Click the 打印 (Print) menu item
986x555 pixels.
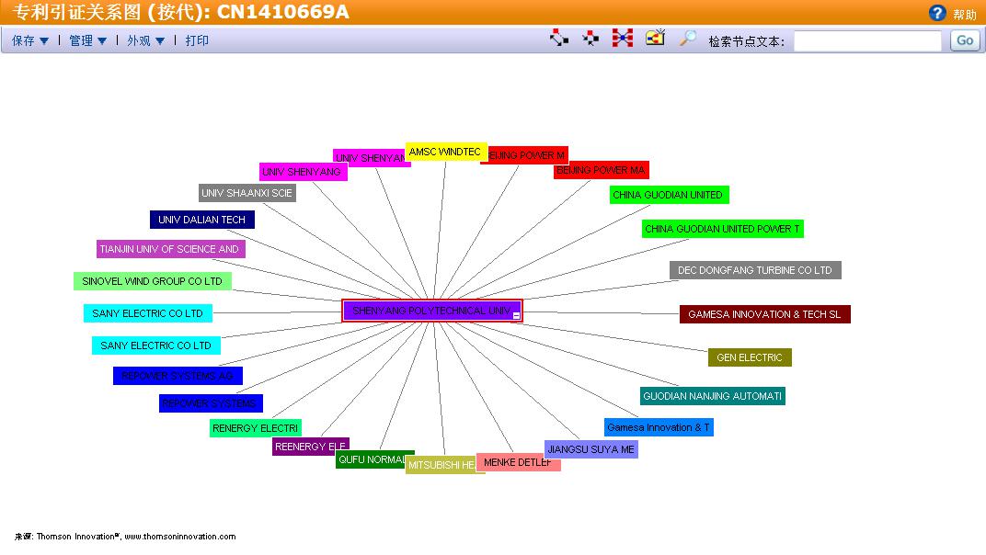(x=197, y=40)
